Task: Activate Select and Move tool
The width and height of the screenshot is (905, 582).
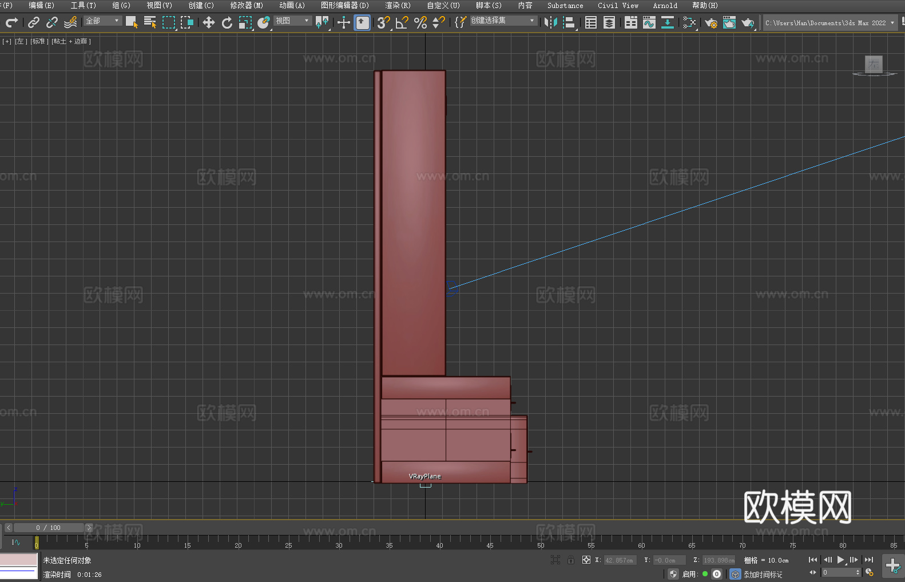Action: (209, 22)
